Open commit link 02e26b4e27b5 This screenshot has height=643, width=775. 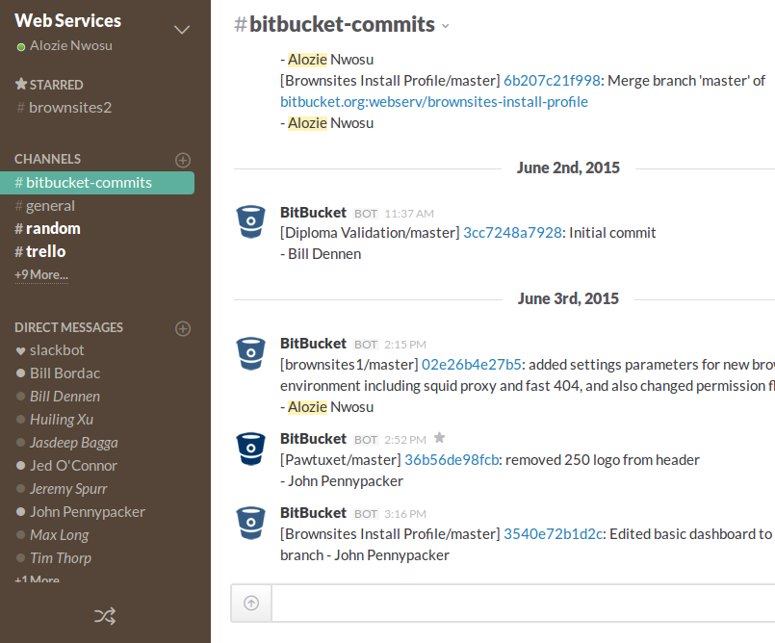click(471, 365)
